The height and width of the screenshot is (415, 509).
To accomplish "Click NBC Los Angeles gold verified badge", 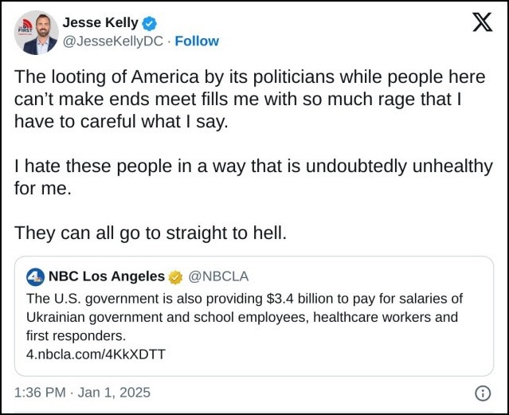I will tap(175, 277).
